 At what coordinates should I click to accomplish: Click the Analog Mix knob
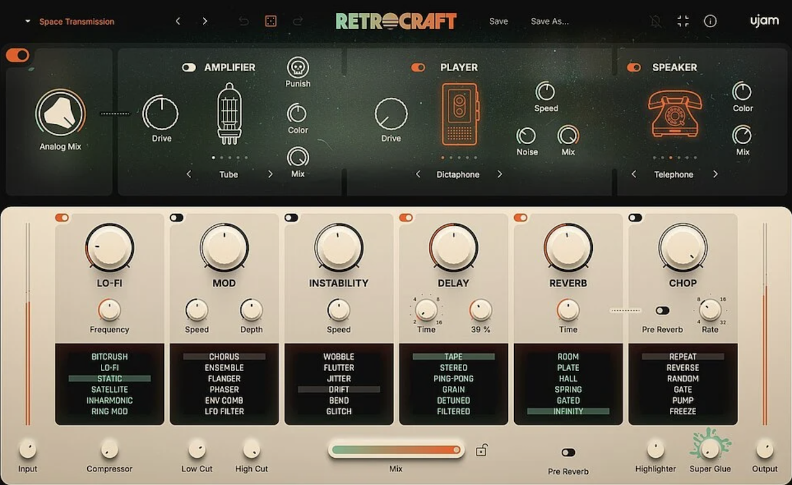click(61, 113)
